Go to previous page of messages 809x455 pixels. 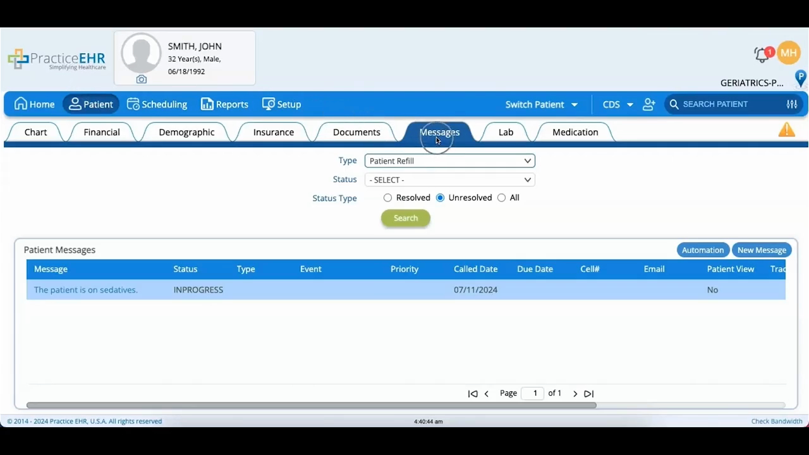pos(487,394)
